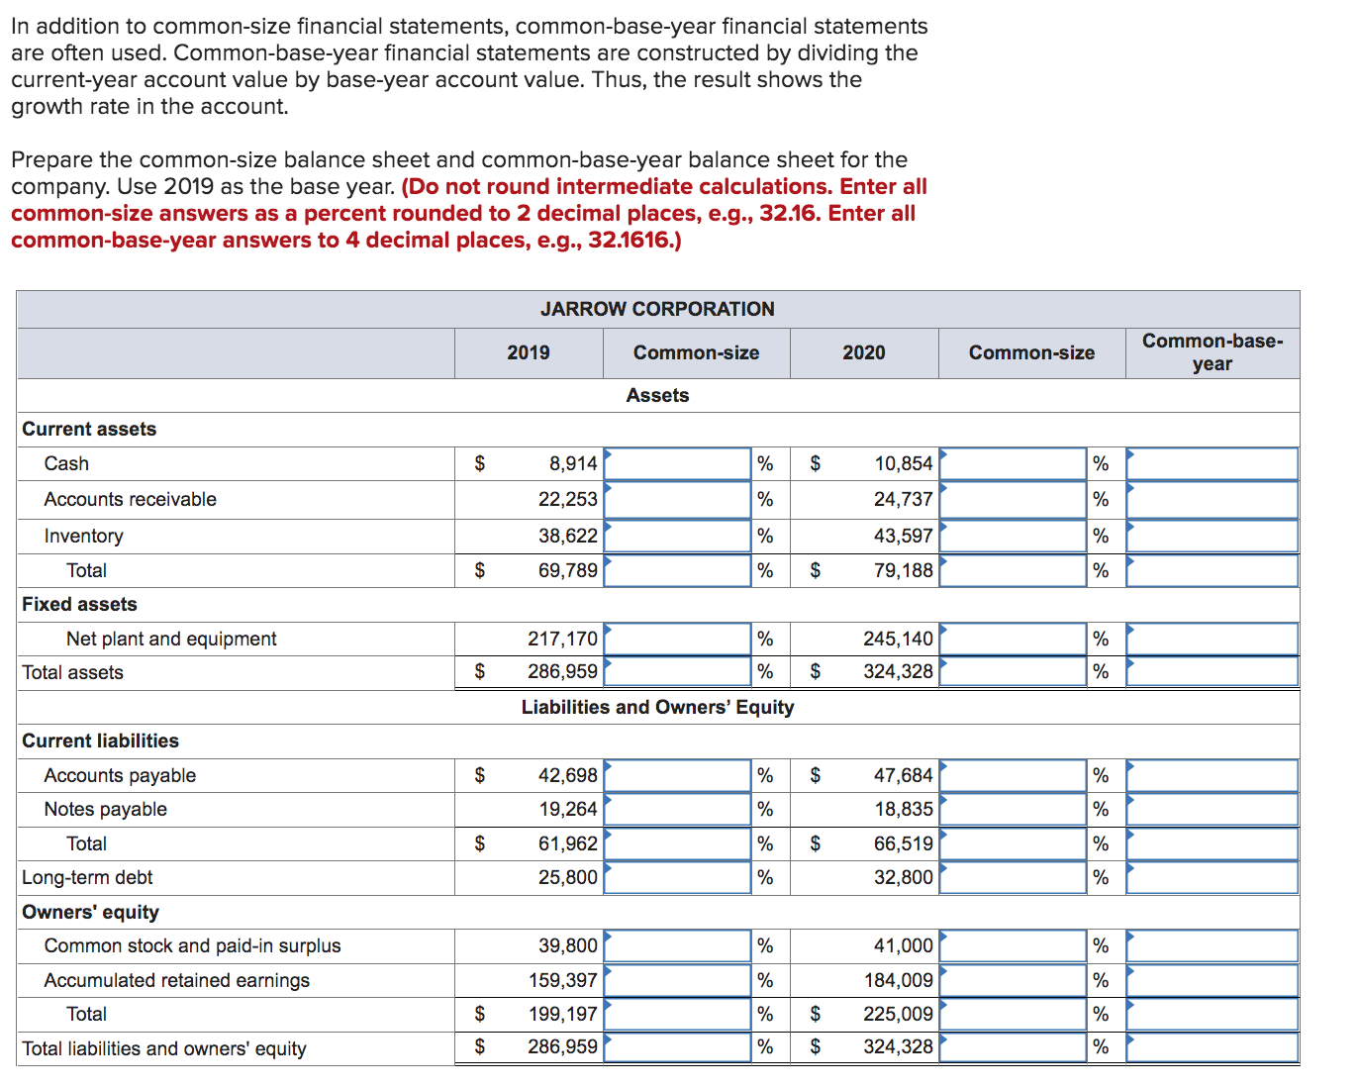1358x1087 pixels.
Task: Click the JARROW CORPORATION table header
Action: click(x=657, y=309)
